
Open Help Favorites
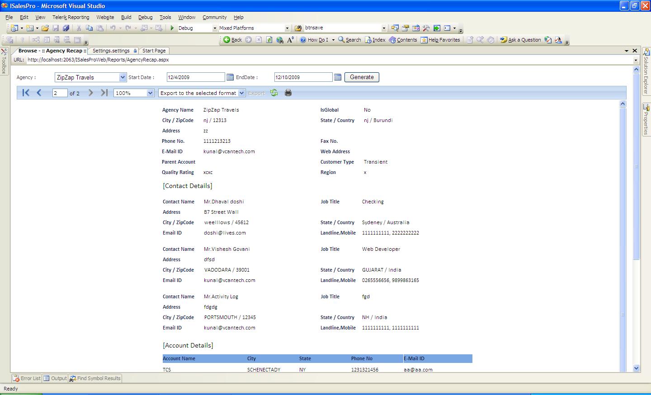[x=440, y=40]
